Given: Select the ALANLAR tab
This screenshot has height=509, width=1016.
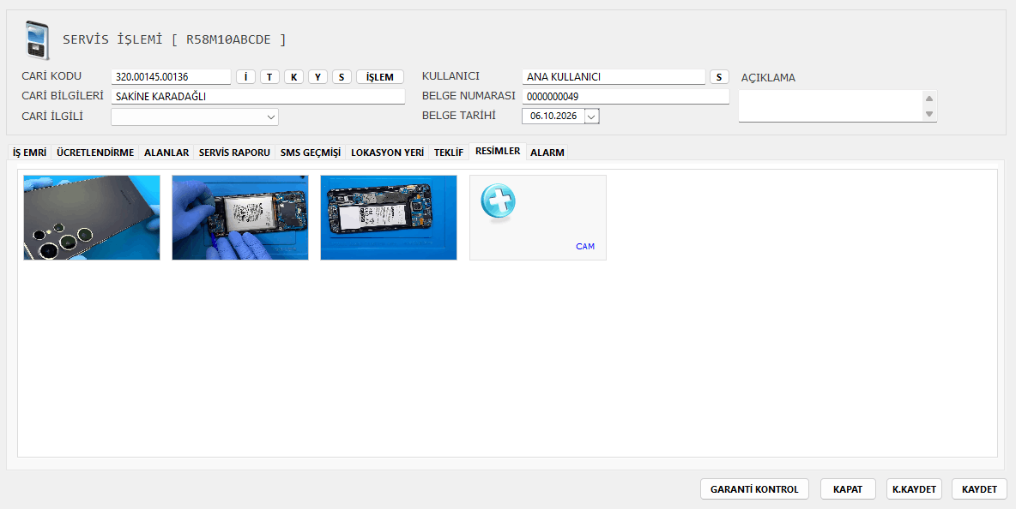Looking at the screenshot, I should (166, 153).
